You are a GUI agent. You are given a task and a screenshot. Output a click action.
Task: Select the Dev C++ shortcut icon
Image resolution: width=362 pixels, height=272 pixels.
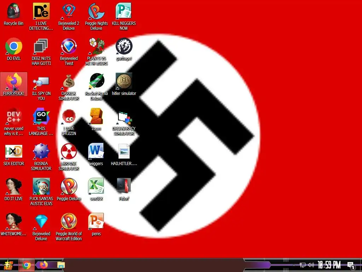tap(14, 116)
